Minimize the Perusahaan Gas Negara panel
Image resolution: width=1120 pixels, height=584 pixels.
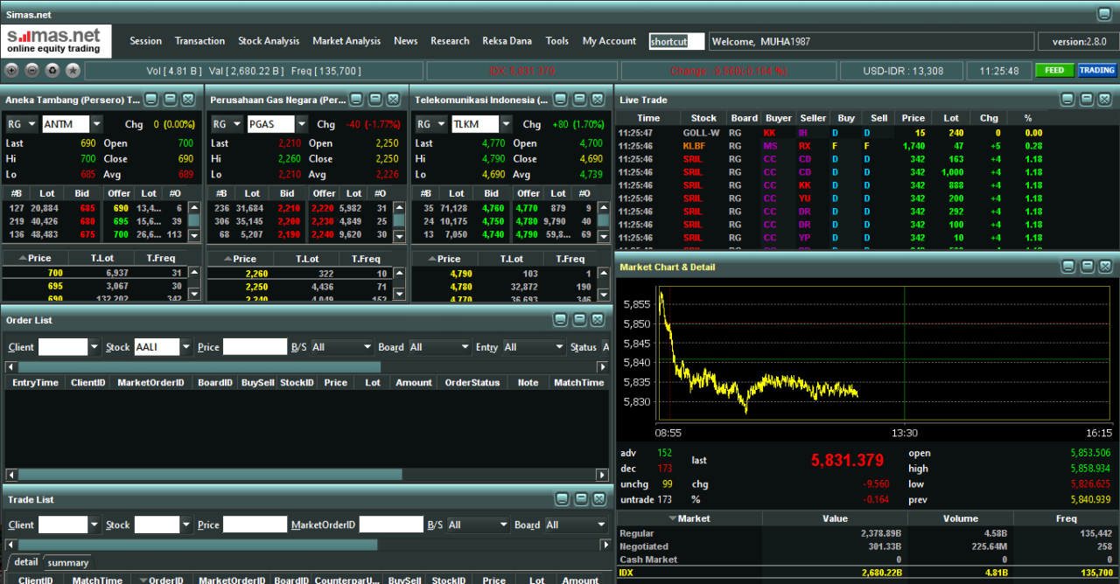tap(357, 100)
